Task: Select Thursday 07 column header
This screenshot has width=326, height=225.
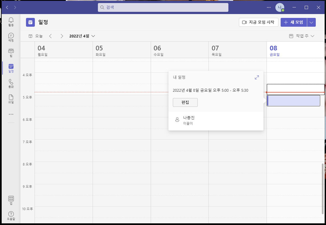Action: point(238,50)
